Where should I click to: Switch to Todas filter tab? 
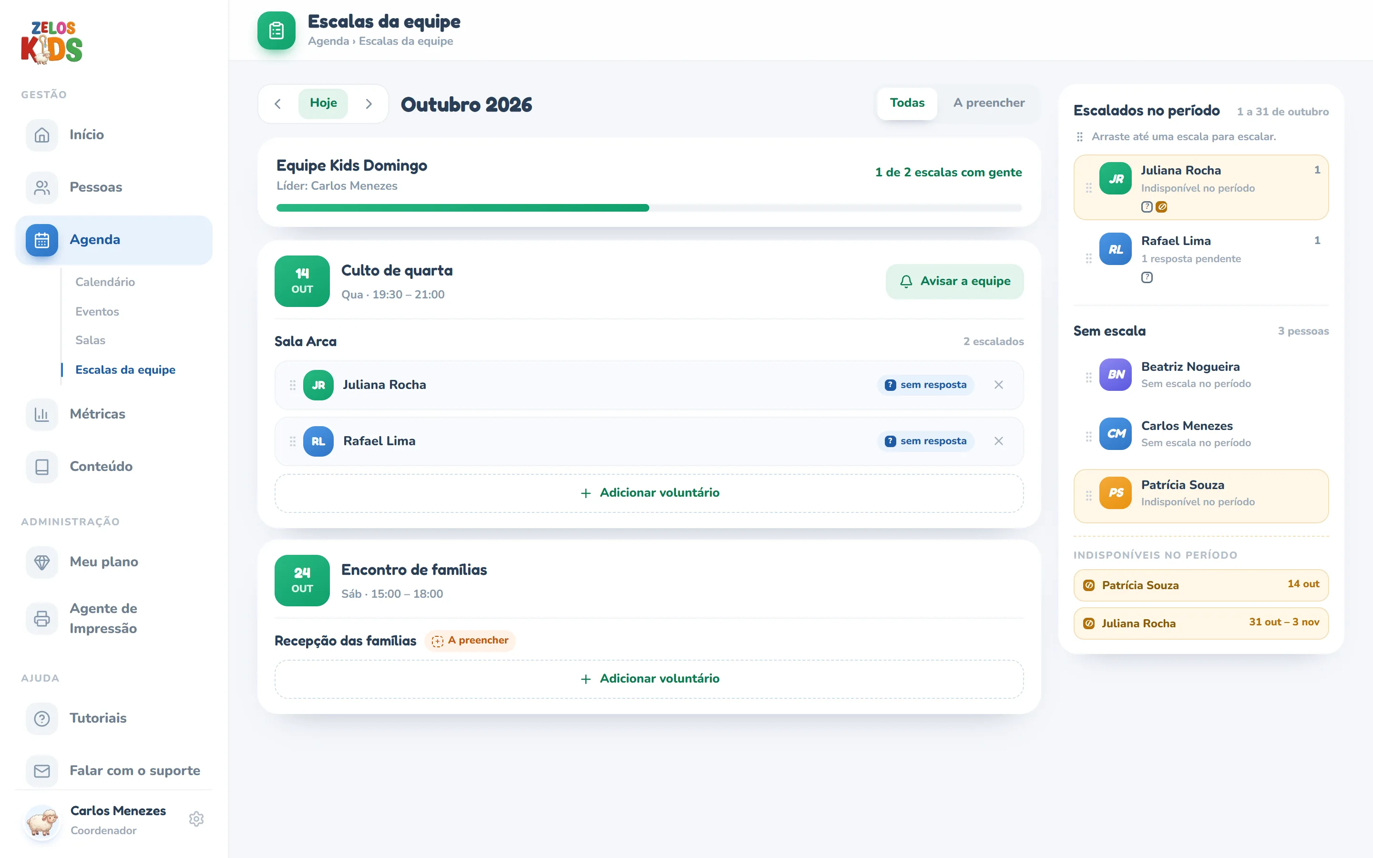[907, 103]
